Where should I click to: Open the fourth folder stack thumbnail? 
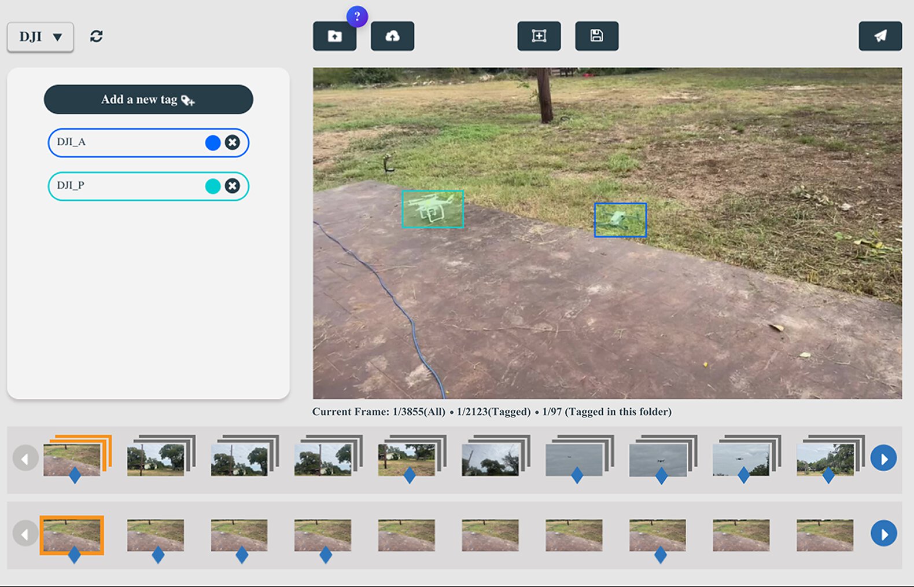tap(328, 456)
